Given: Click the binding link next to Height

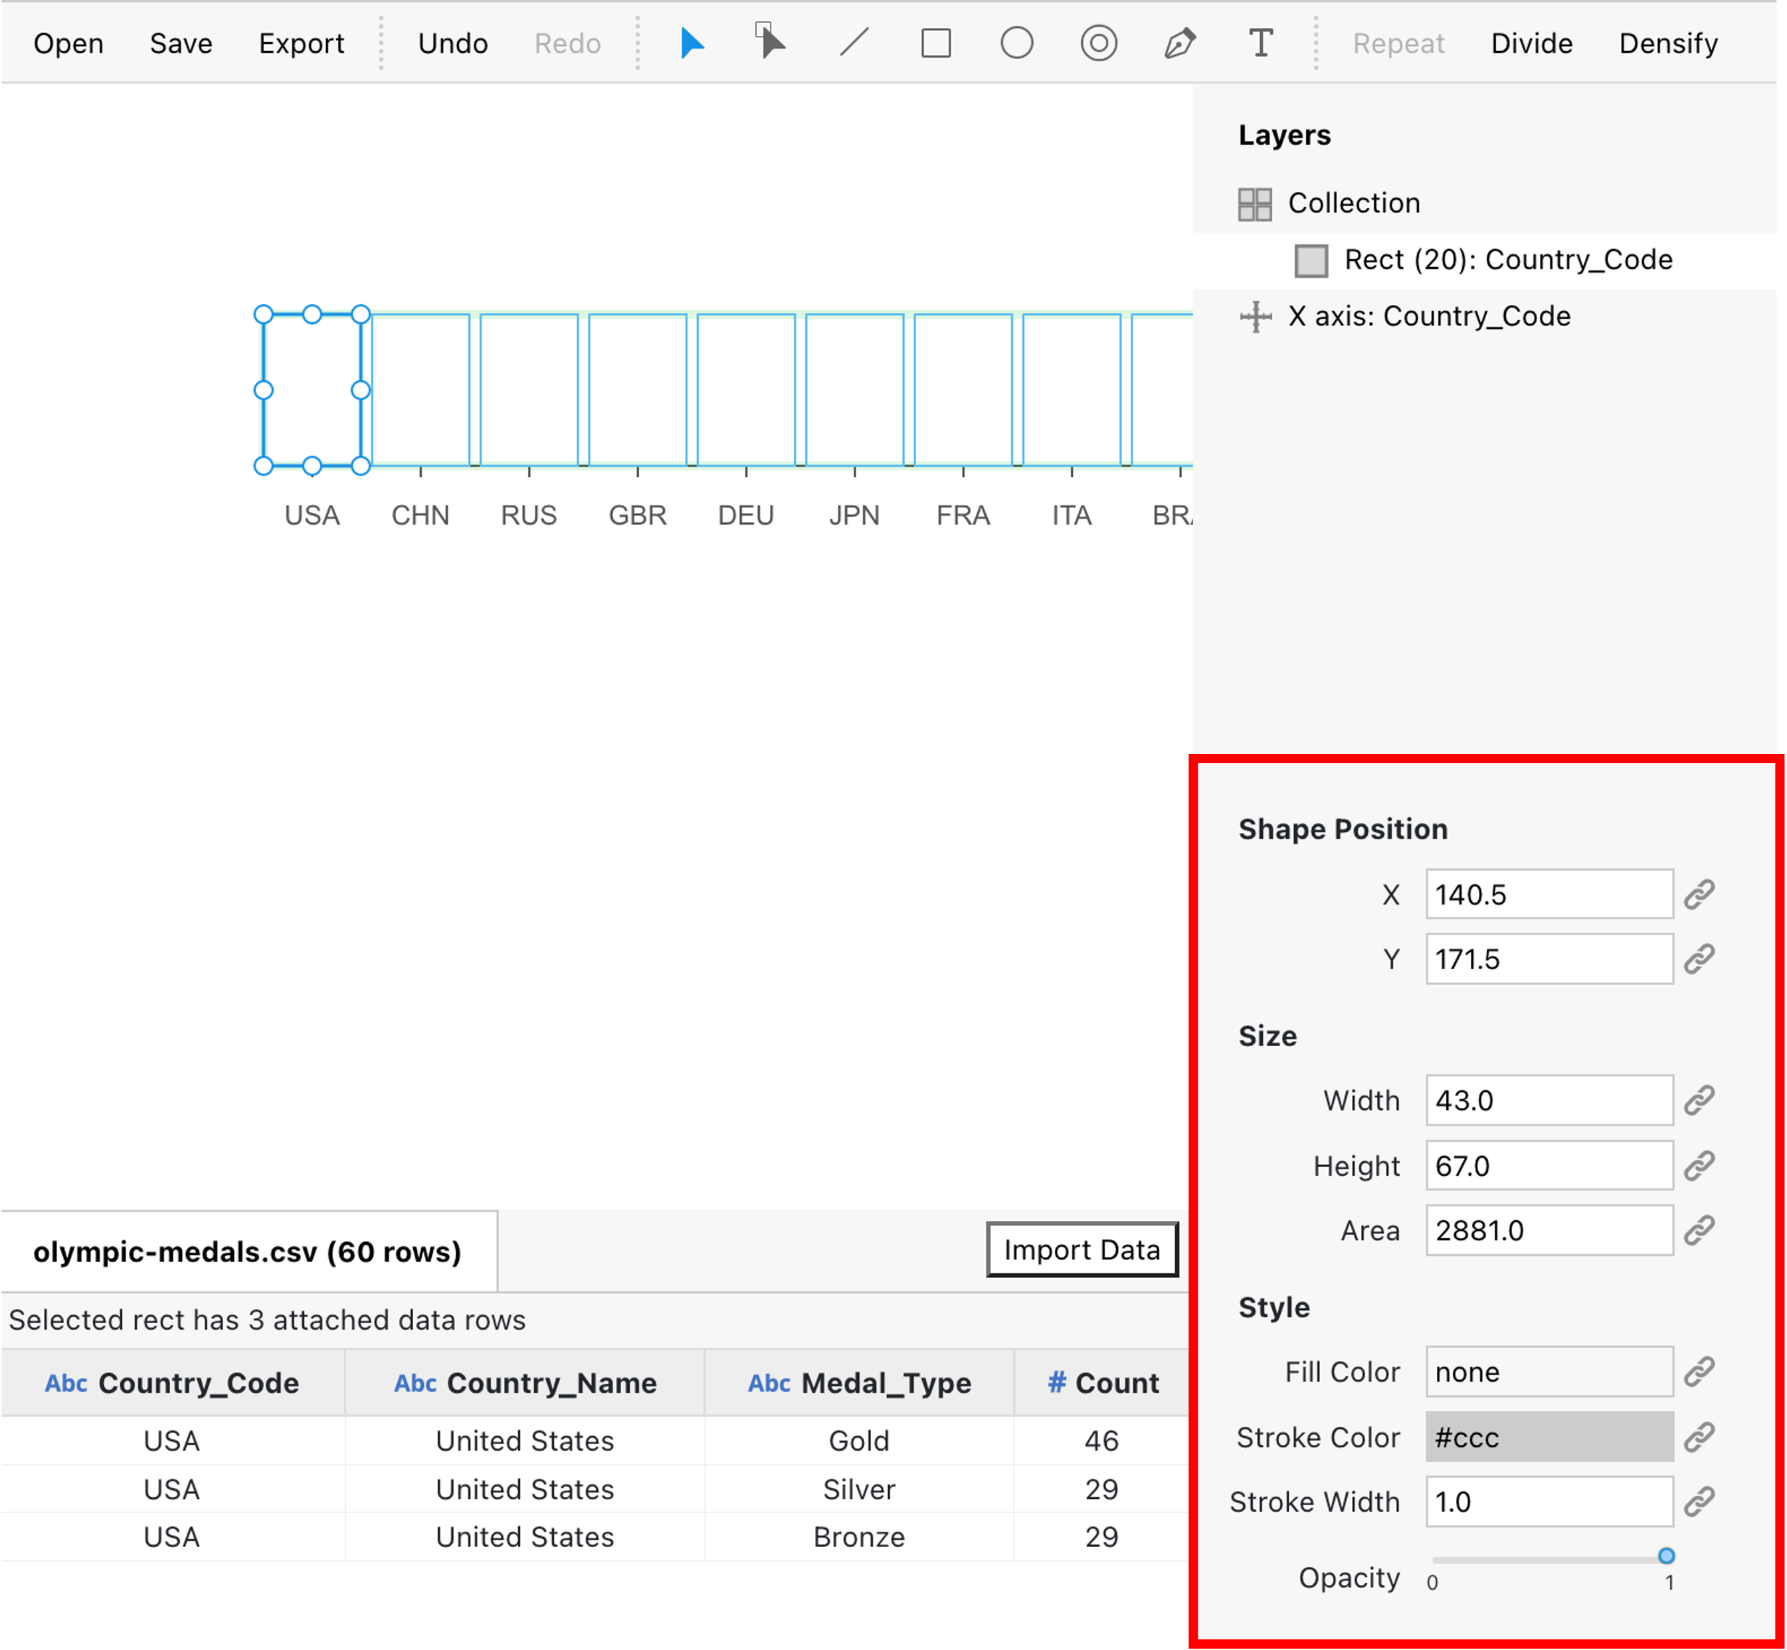Looking at the screenshot, I should (1699, 1165).
